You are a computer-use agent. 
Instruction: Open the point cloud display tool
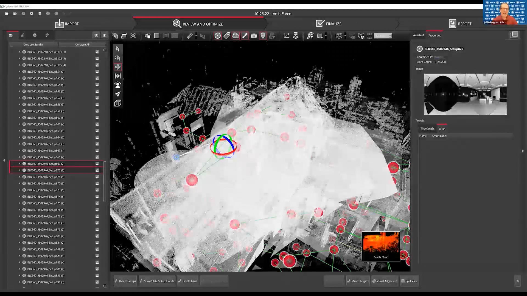tap(236, 36)
